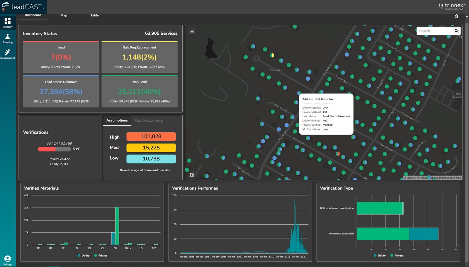The width and height of the screenshot is (469, 267).
Task: Click the trinnex logo
Action: click(x=452, y=6)
